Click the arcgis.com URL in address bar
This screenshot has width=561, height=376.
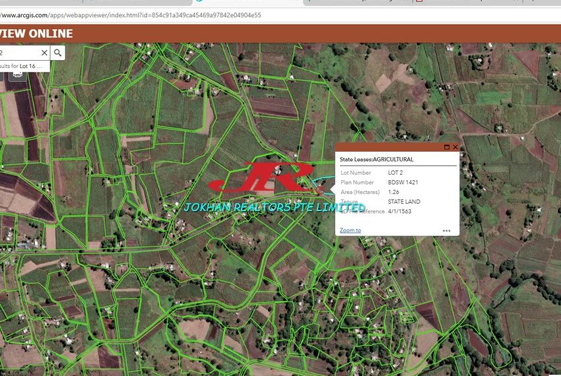point(132,15)
